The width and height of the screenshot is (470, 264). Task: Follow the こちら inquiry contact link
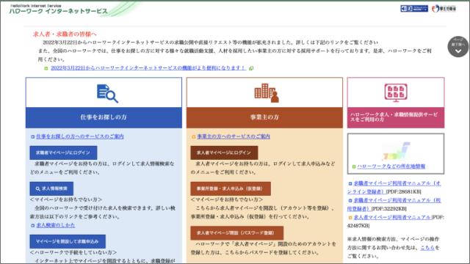[427, 248]
